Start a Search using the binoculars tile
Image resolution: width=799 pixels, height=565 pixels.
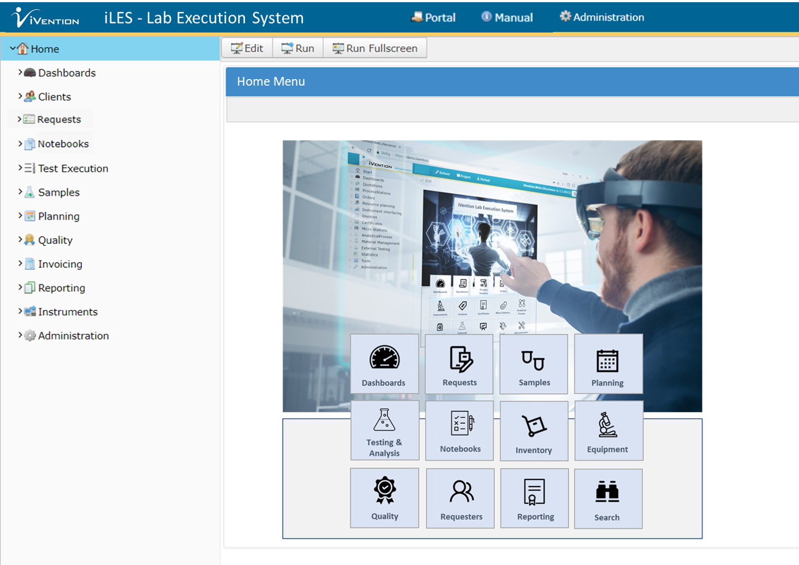(x=608, y=498)
